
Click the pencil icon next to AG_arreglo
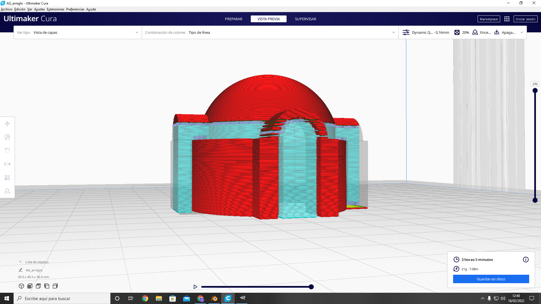[x=21, y=270]
